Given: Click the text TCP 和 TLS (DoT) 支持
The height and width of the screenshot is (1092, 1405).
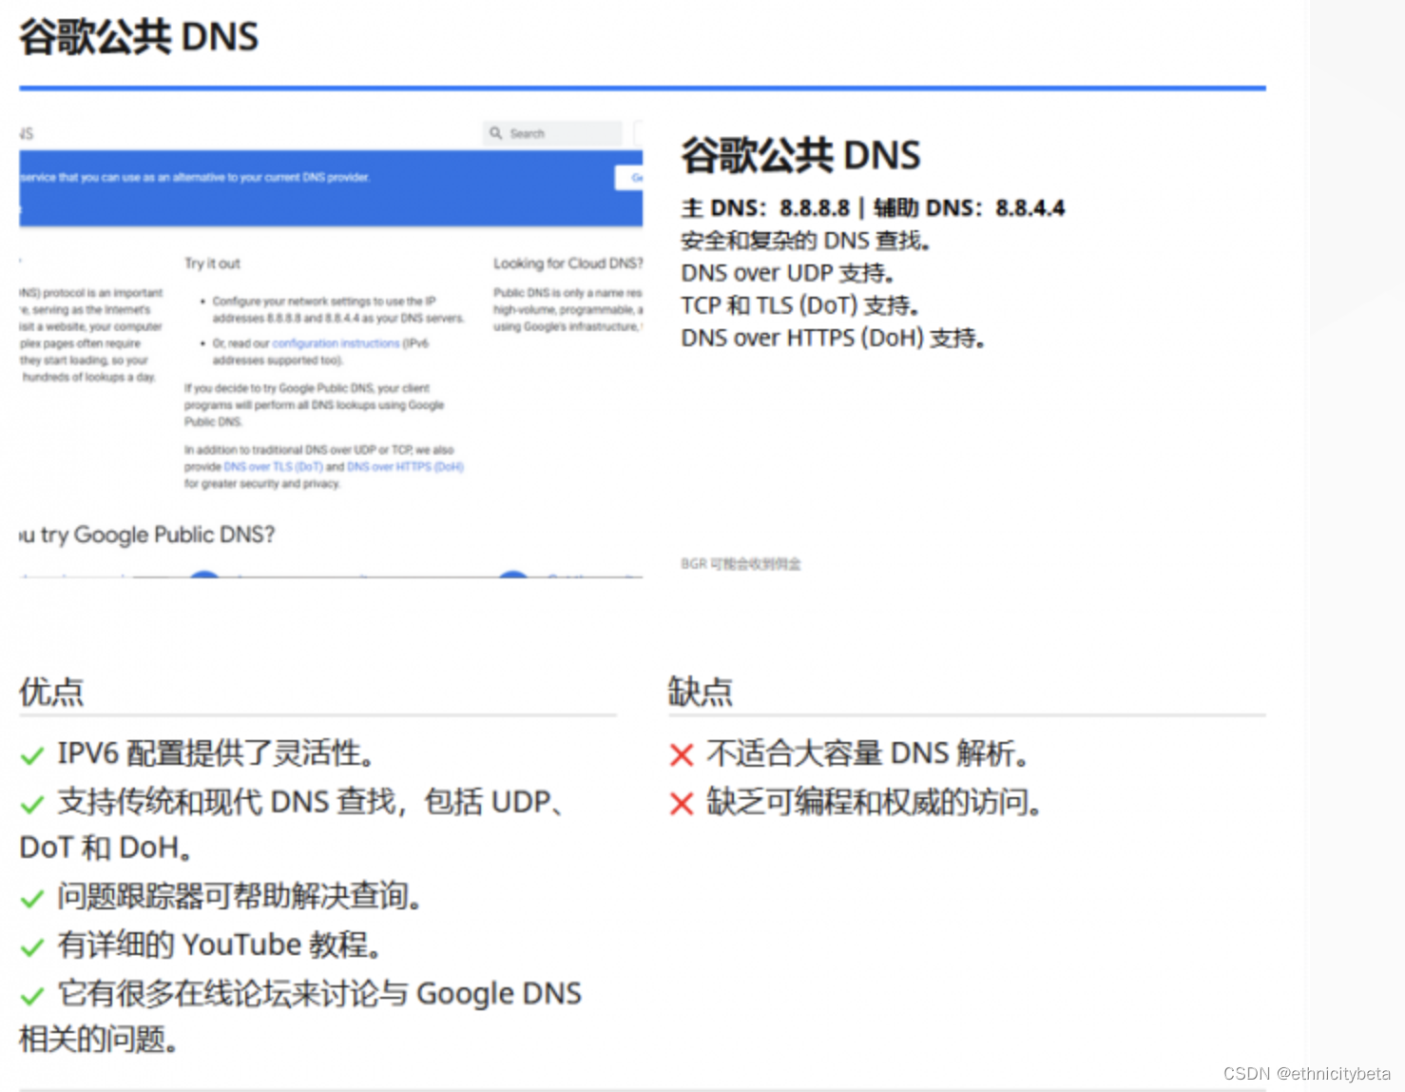Looking at the screenshot, I should coord(800,305).
